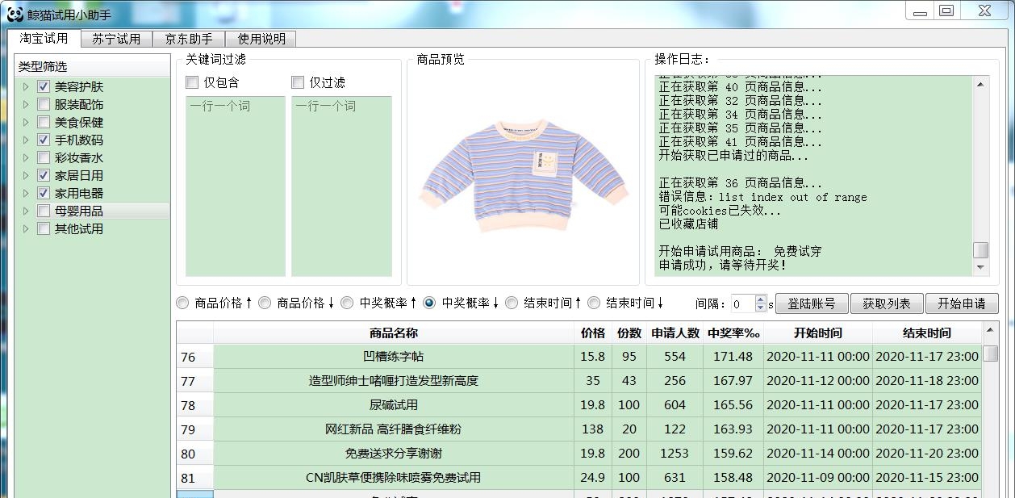Viewport: 1015px width, 498px height.
Task: Check the 服装配饰 category
Action: pos(43,104)
